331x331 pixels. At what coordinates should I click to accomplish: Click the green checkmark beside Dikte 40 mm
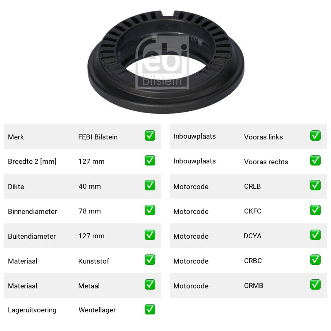(150, 185)
